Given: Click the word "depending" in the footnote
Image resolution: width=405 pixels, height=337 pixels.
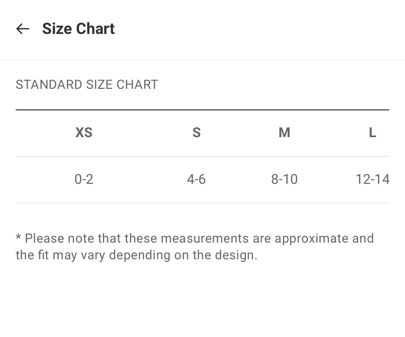Looking at the screenshot, I should (x=140, y=255).
